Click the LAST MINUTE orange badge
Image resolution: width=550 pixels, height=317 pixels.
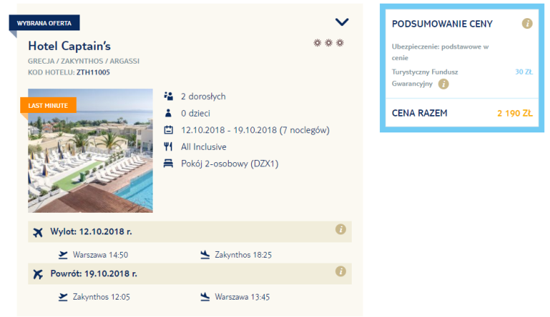48,106
